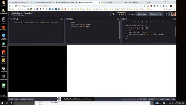Open the Login Pages bookmark folder
Viewport: 186px width, 105px height.
point(98,9)
